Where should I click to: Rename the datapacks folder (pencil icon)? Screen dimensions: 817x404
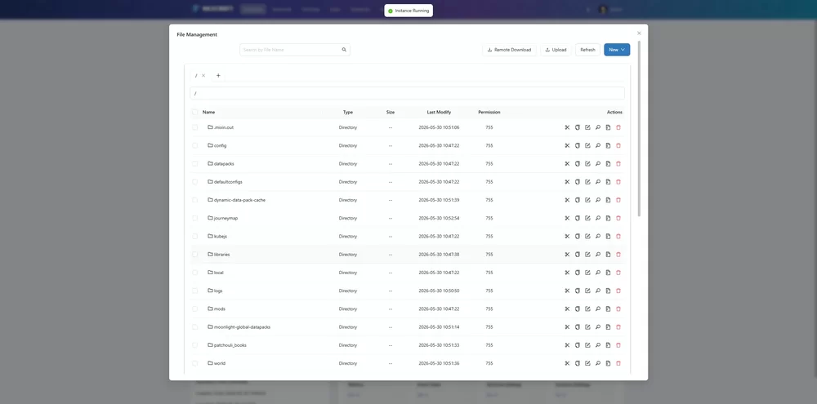click(587, 163)
